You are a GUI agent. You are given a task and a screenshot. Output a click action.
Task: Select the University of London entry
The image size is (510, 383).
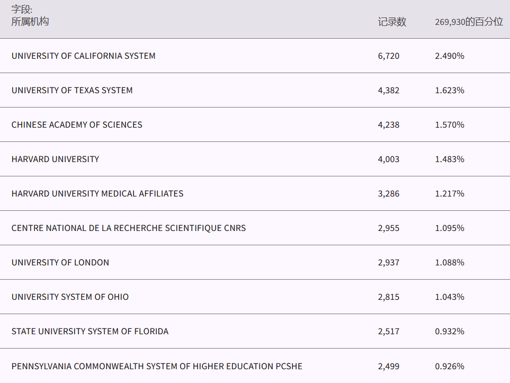[60, 262]
